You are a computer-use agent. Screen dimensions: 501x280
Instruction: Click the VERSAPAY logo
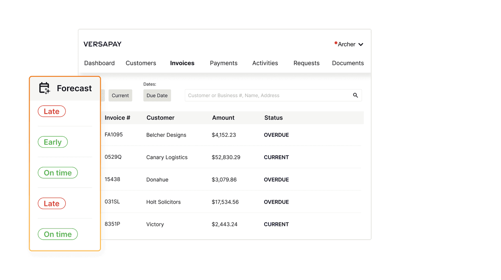coord(103,44)
